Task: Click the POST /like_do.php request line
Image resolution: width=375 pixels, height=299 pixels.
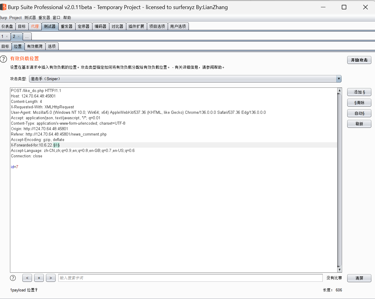Action: (36, 90)
